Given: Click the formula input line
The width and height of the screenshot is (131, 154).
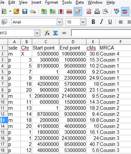Looking at the screenshot, I should (x=101, y=33).
